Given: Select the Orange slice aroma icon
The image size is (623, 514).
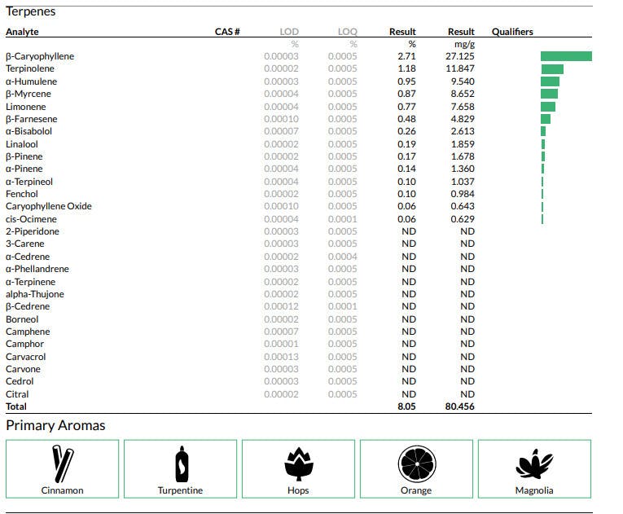Looking at the screenshot, I should 416,463.
